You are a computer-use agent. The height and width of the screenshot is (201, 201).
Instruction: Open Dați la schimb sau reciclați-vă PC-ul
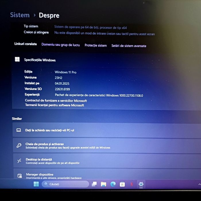[x=107, y=130]
